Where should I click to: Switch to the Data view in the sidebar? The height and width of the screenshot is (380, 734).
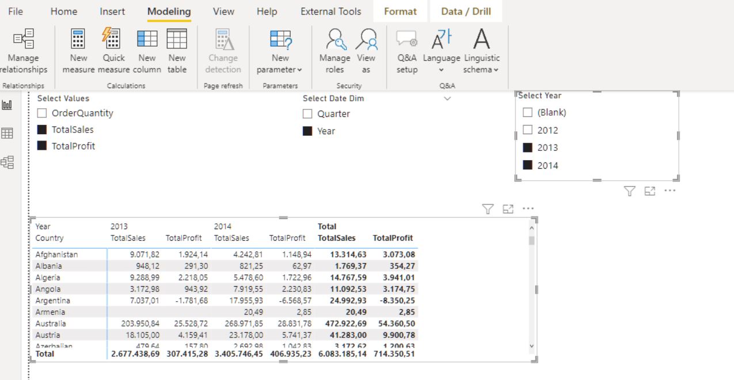(7, 134)
